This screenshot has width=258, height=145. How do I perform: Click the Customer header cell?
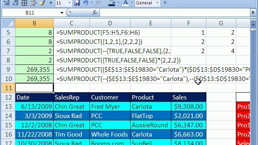pos(110,97)
